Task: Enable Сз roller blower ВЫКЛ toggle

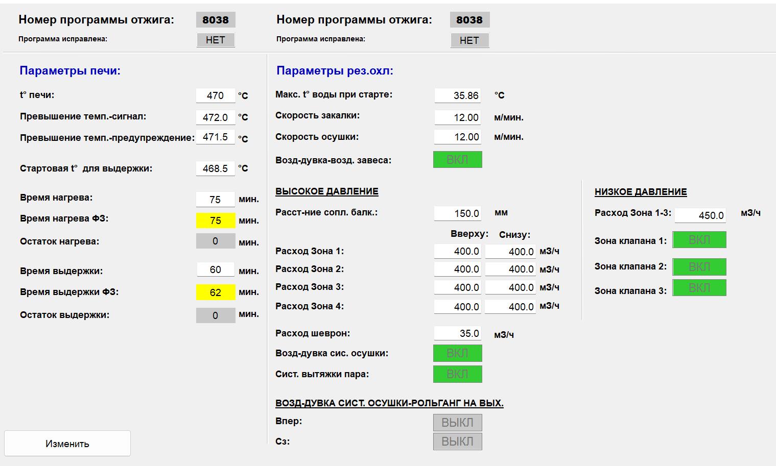Action: click(x=457, y=442)
